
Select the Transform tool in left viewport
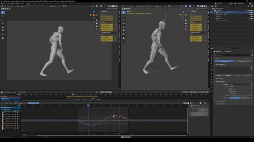(3, 30)
